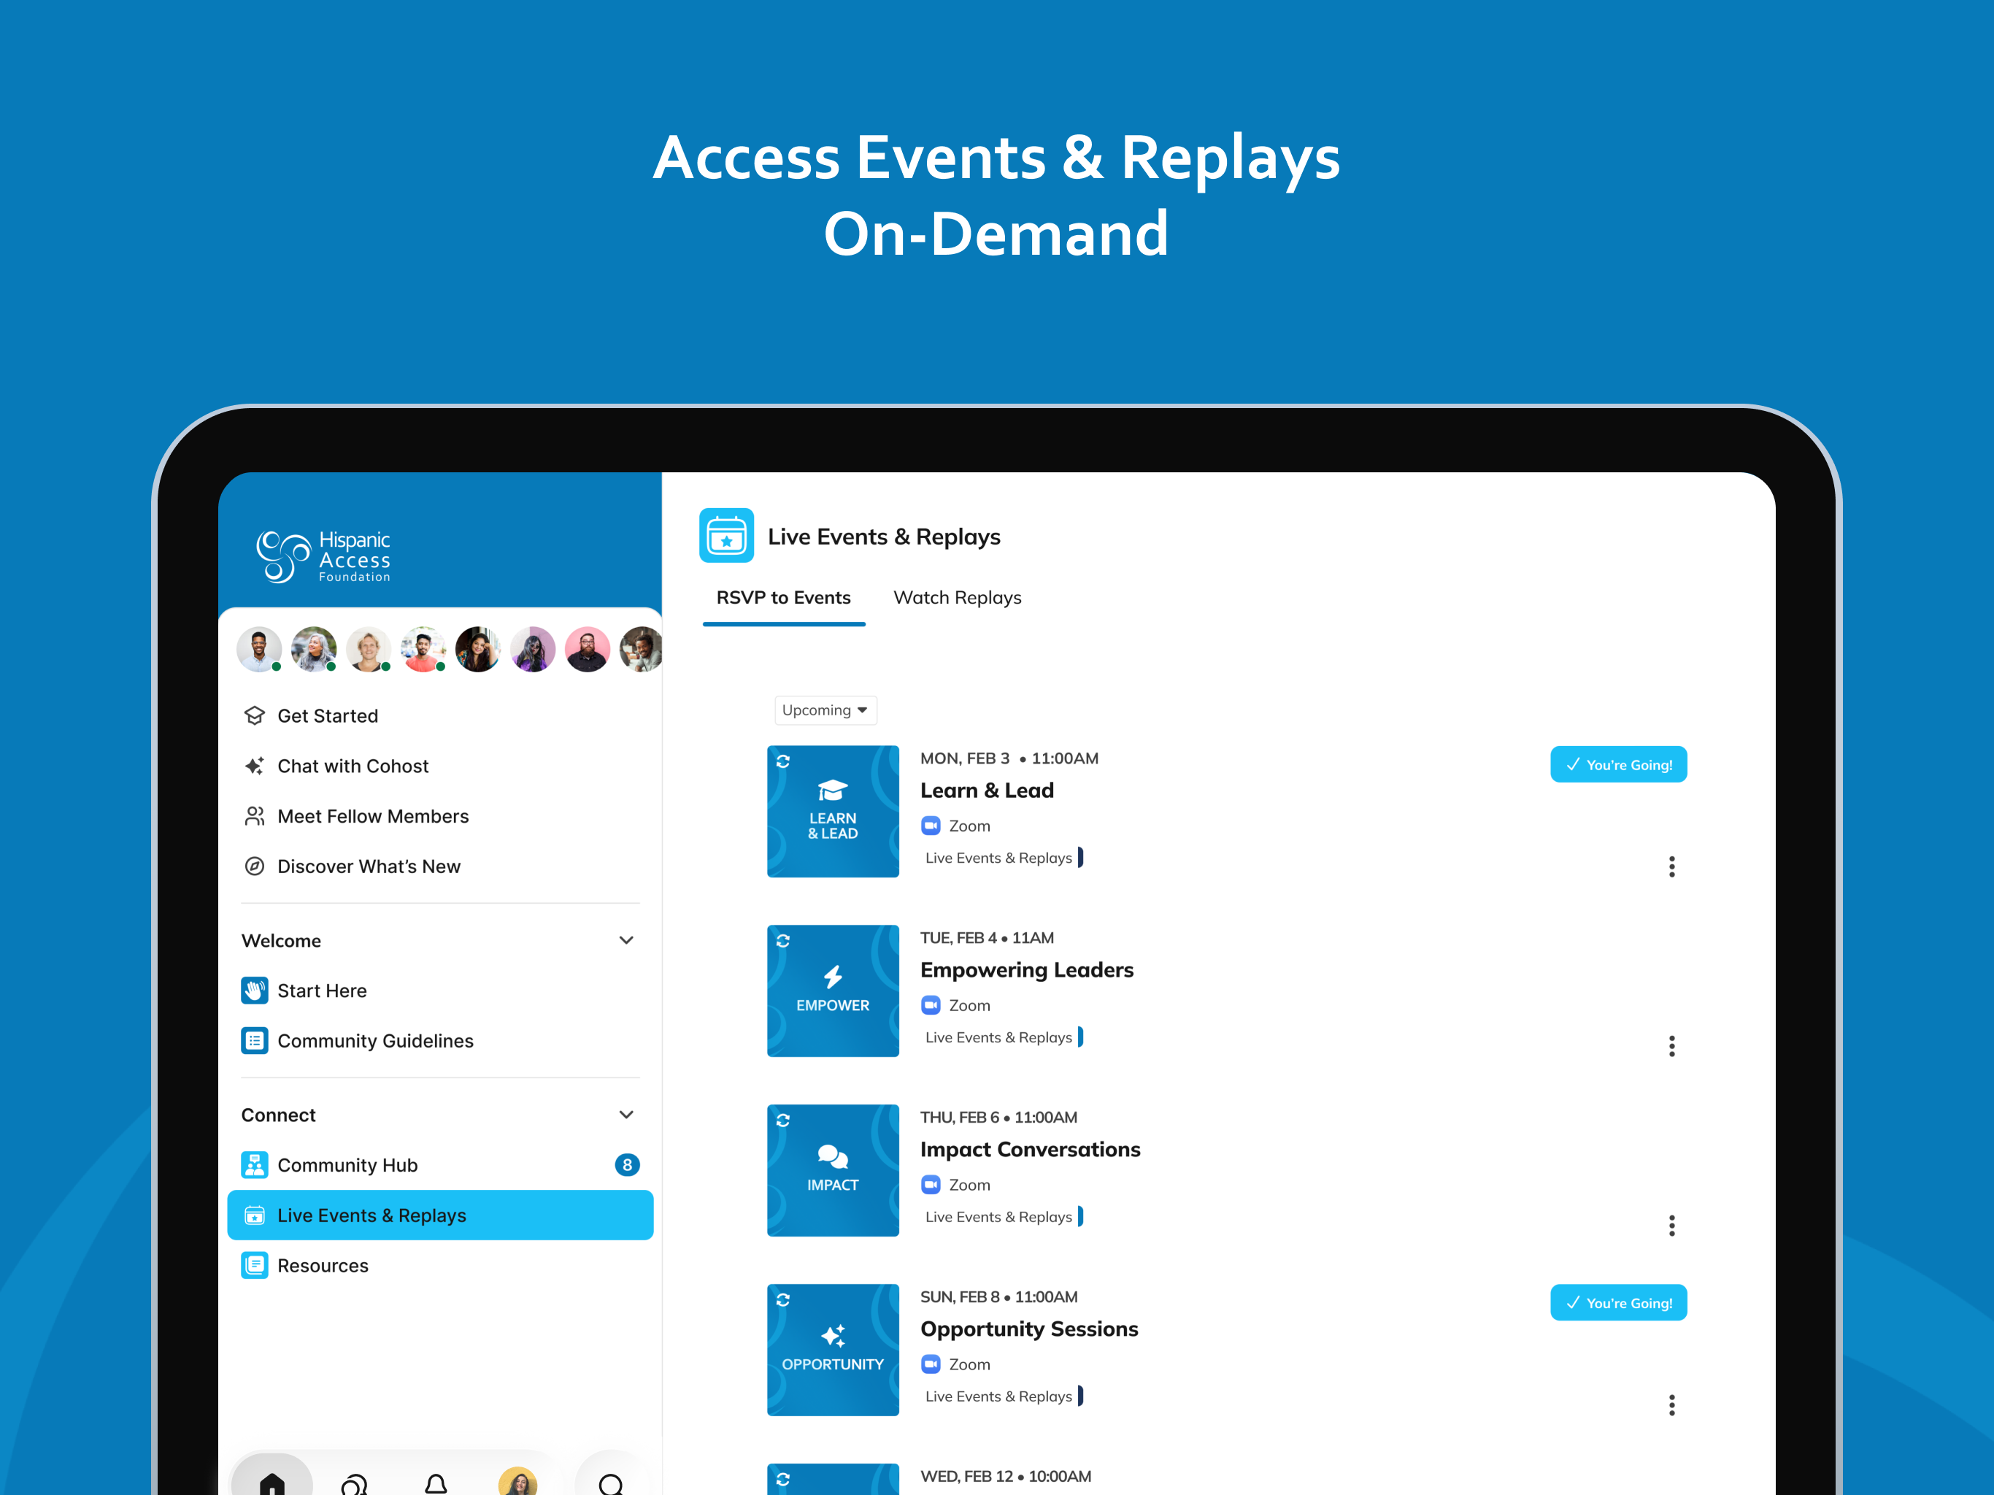The height and width of the screenshot is (1495, 1994).
Task: Collapse the Welcome section chevron
Action: pyautogui.click(x=626, y=940)
